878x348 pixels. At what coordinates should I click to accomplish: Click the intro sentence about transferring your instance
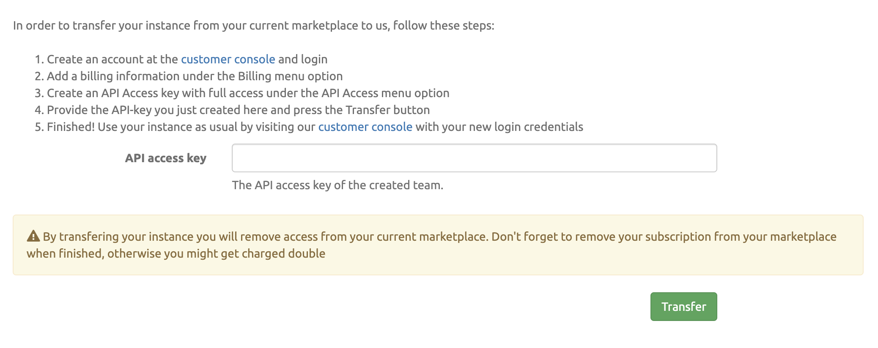pos(253,25)
